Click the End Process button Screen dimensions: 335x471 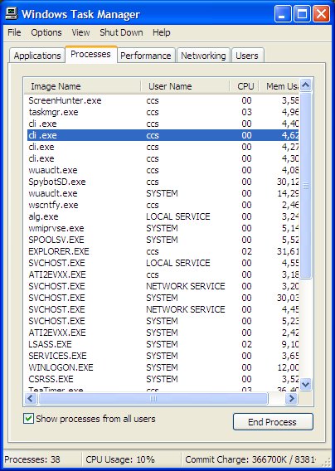pos(273,422)
